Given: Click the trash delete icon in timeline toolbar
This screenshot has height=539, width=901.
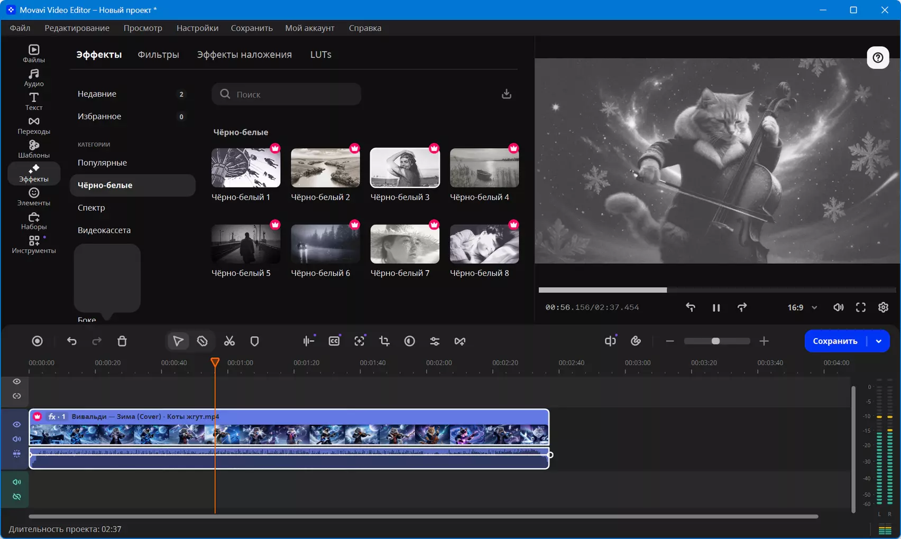Looking at the screenshot, I should point(122,341).
